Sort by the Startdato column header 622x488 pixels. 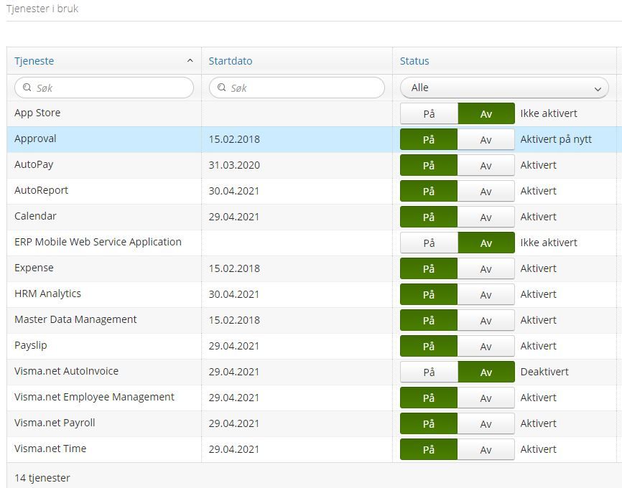coord(231,61)
